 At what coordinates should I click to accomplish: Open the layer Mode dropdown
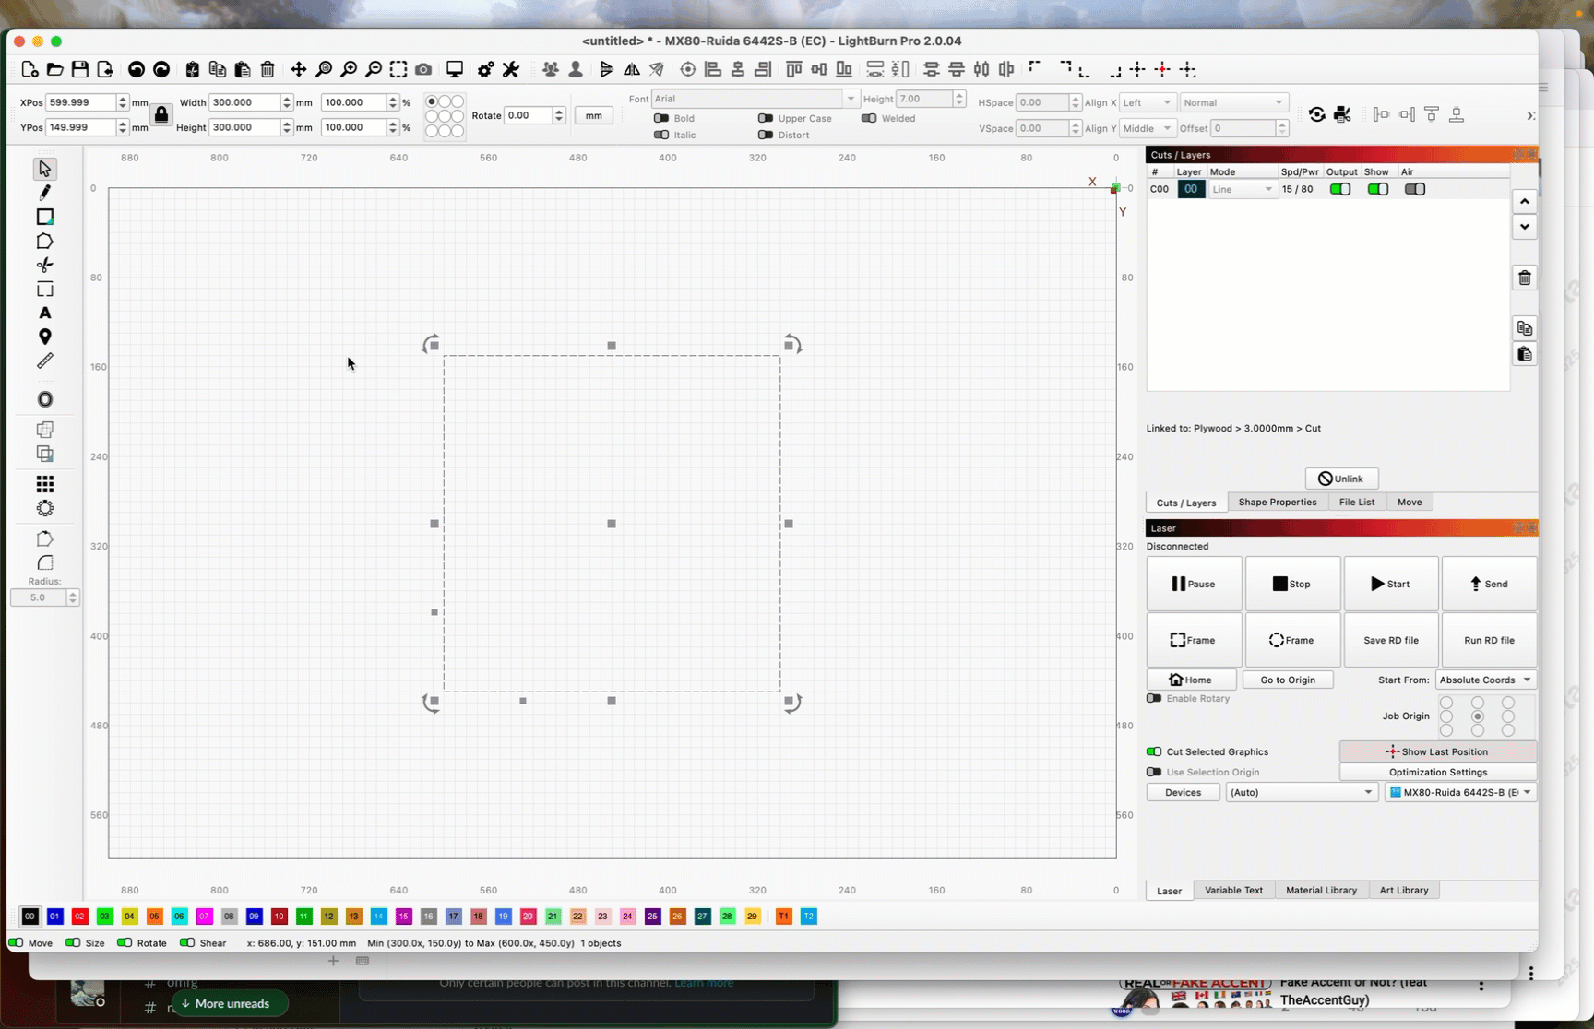(1241, 189)
